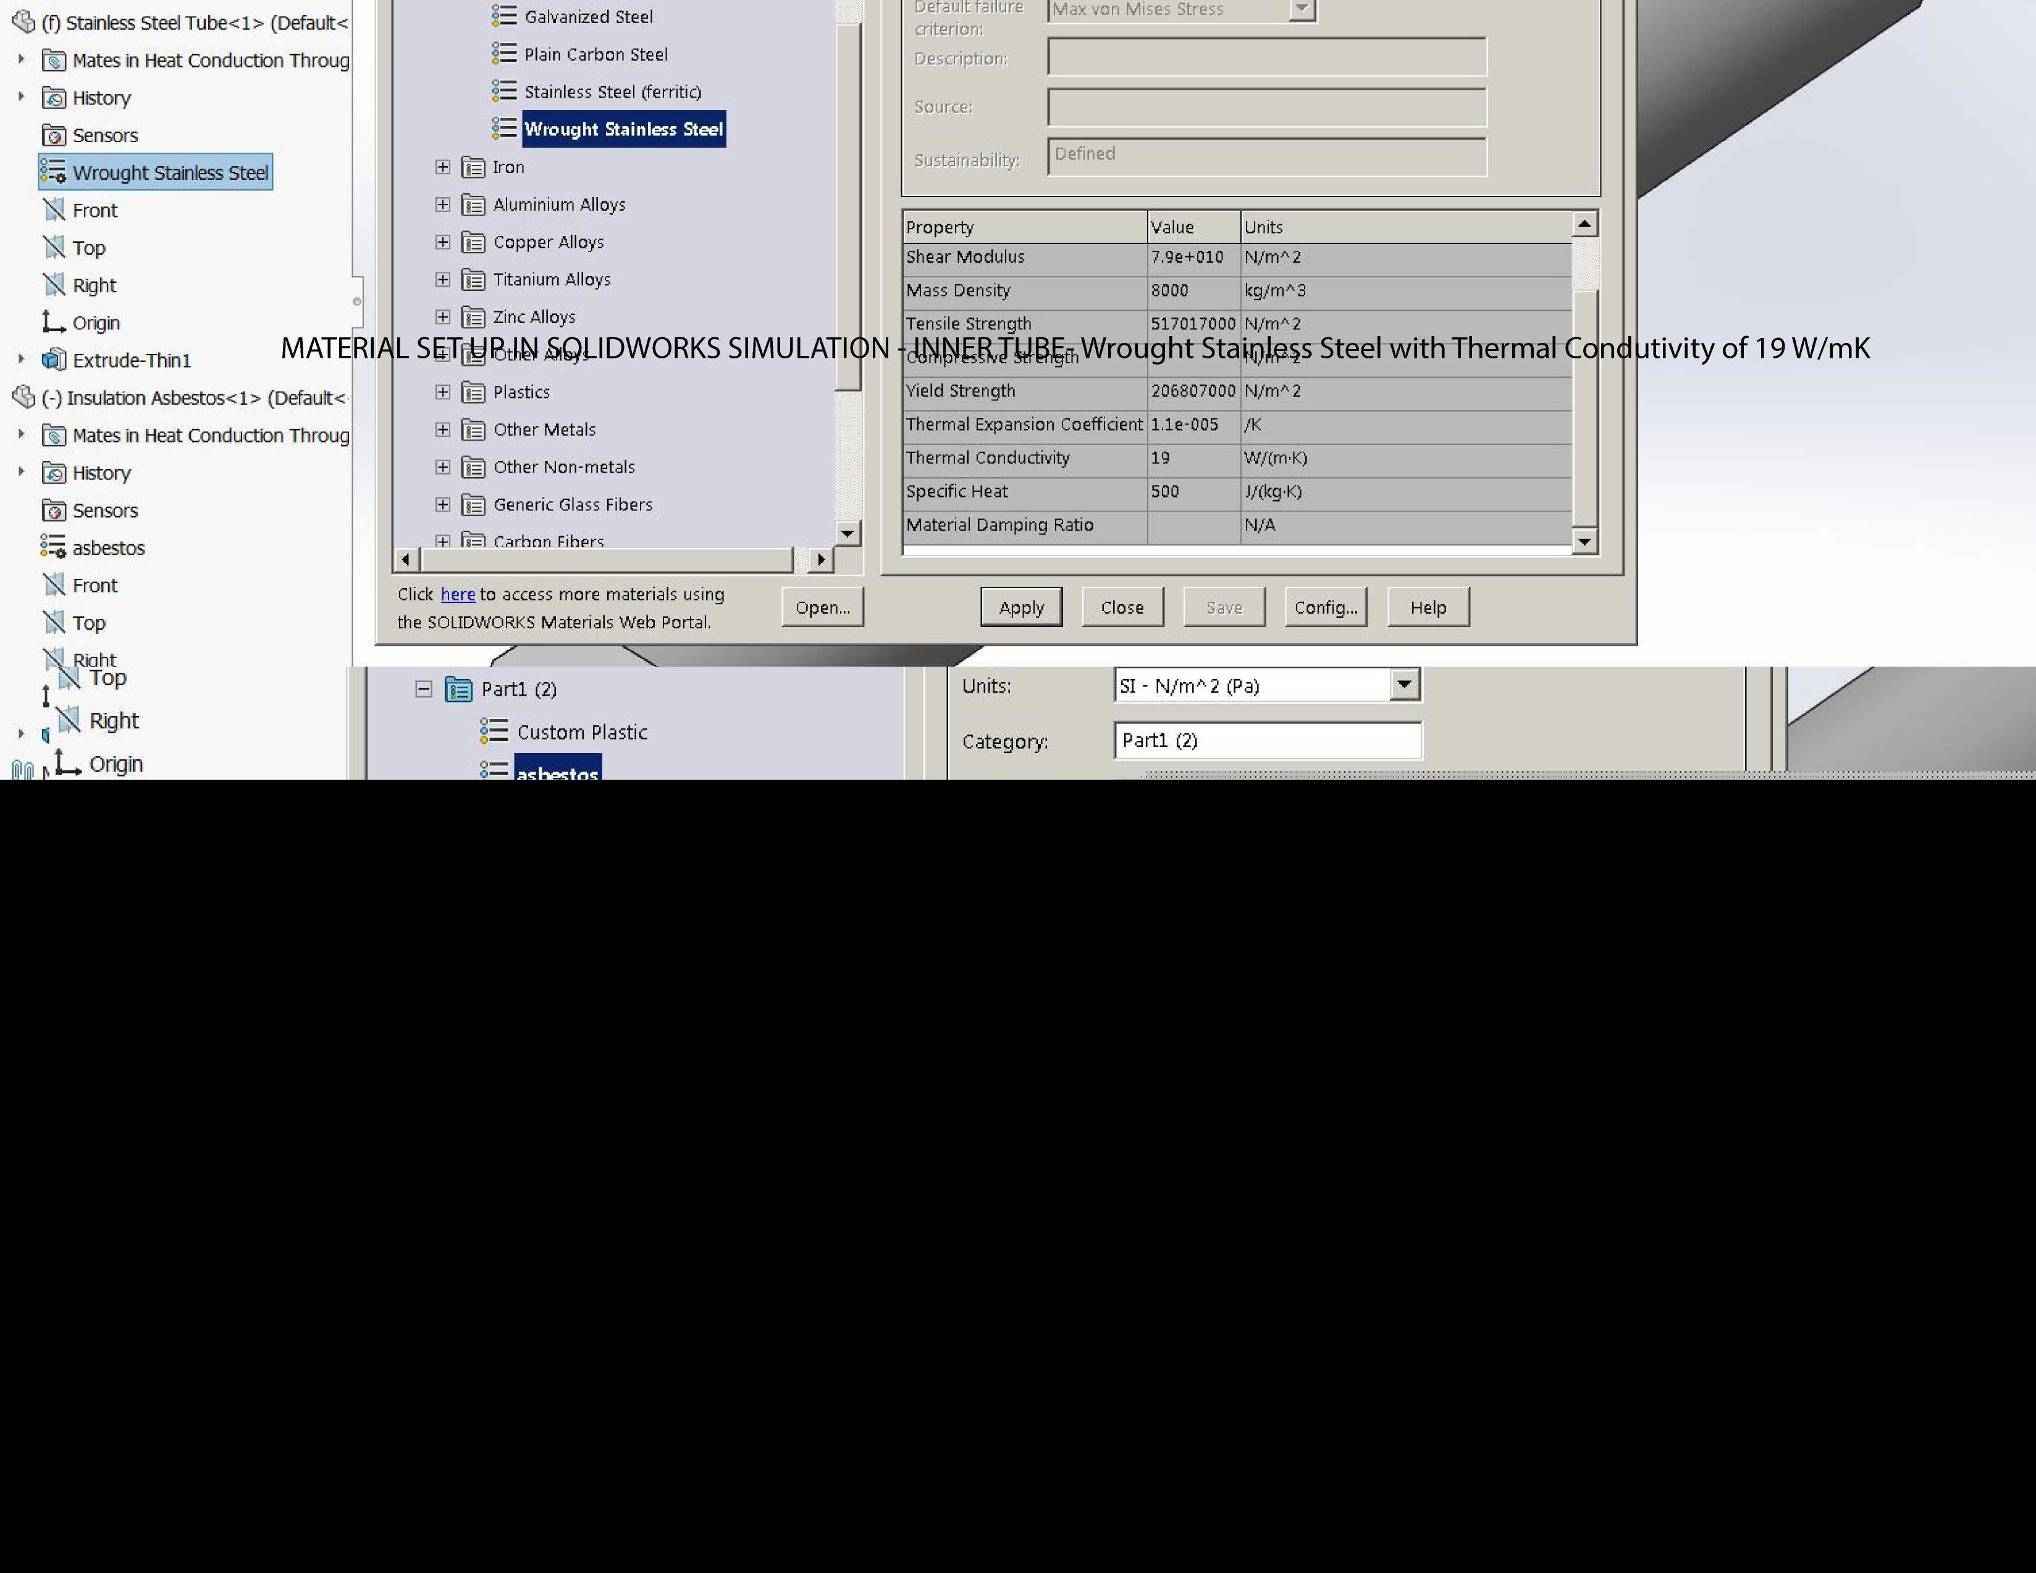Click the Copper Alloys folder icon
The height and width of the screenshot is (1573, 2036).
pyautogui.click(x=474, y=242)
